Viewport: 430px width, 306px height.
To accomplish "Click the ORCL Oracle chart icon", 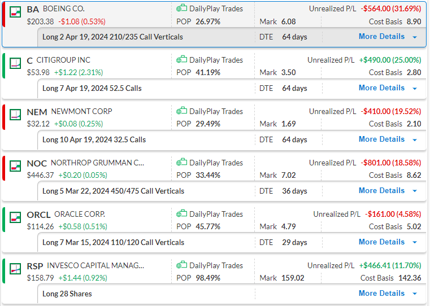I will [15, 217].
